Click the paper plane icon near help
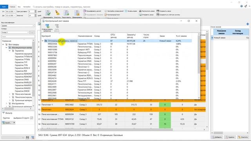Screen dimensions: 251x141 click(246, 6)
